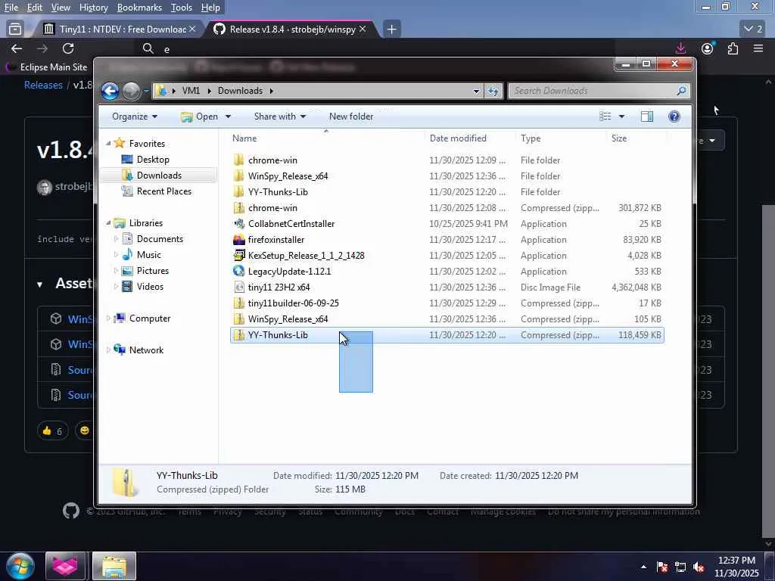Select the CollabnetCertInstaller application icon

pos(238,223)
